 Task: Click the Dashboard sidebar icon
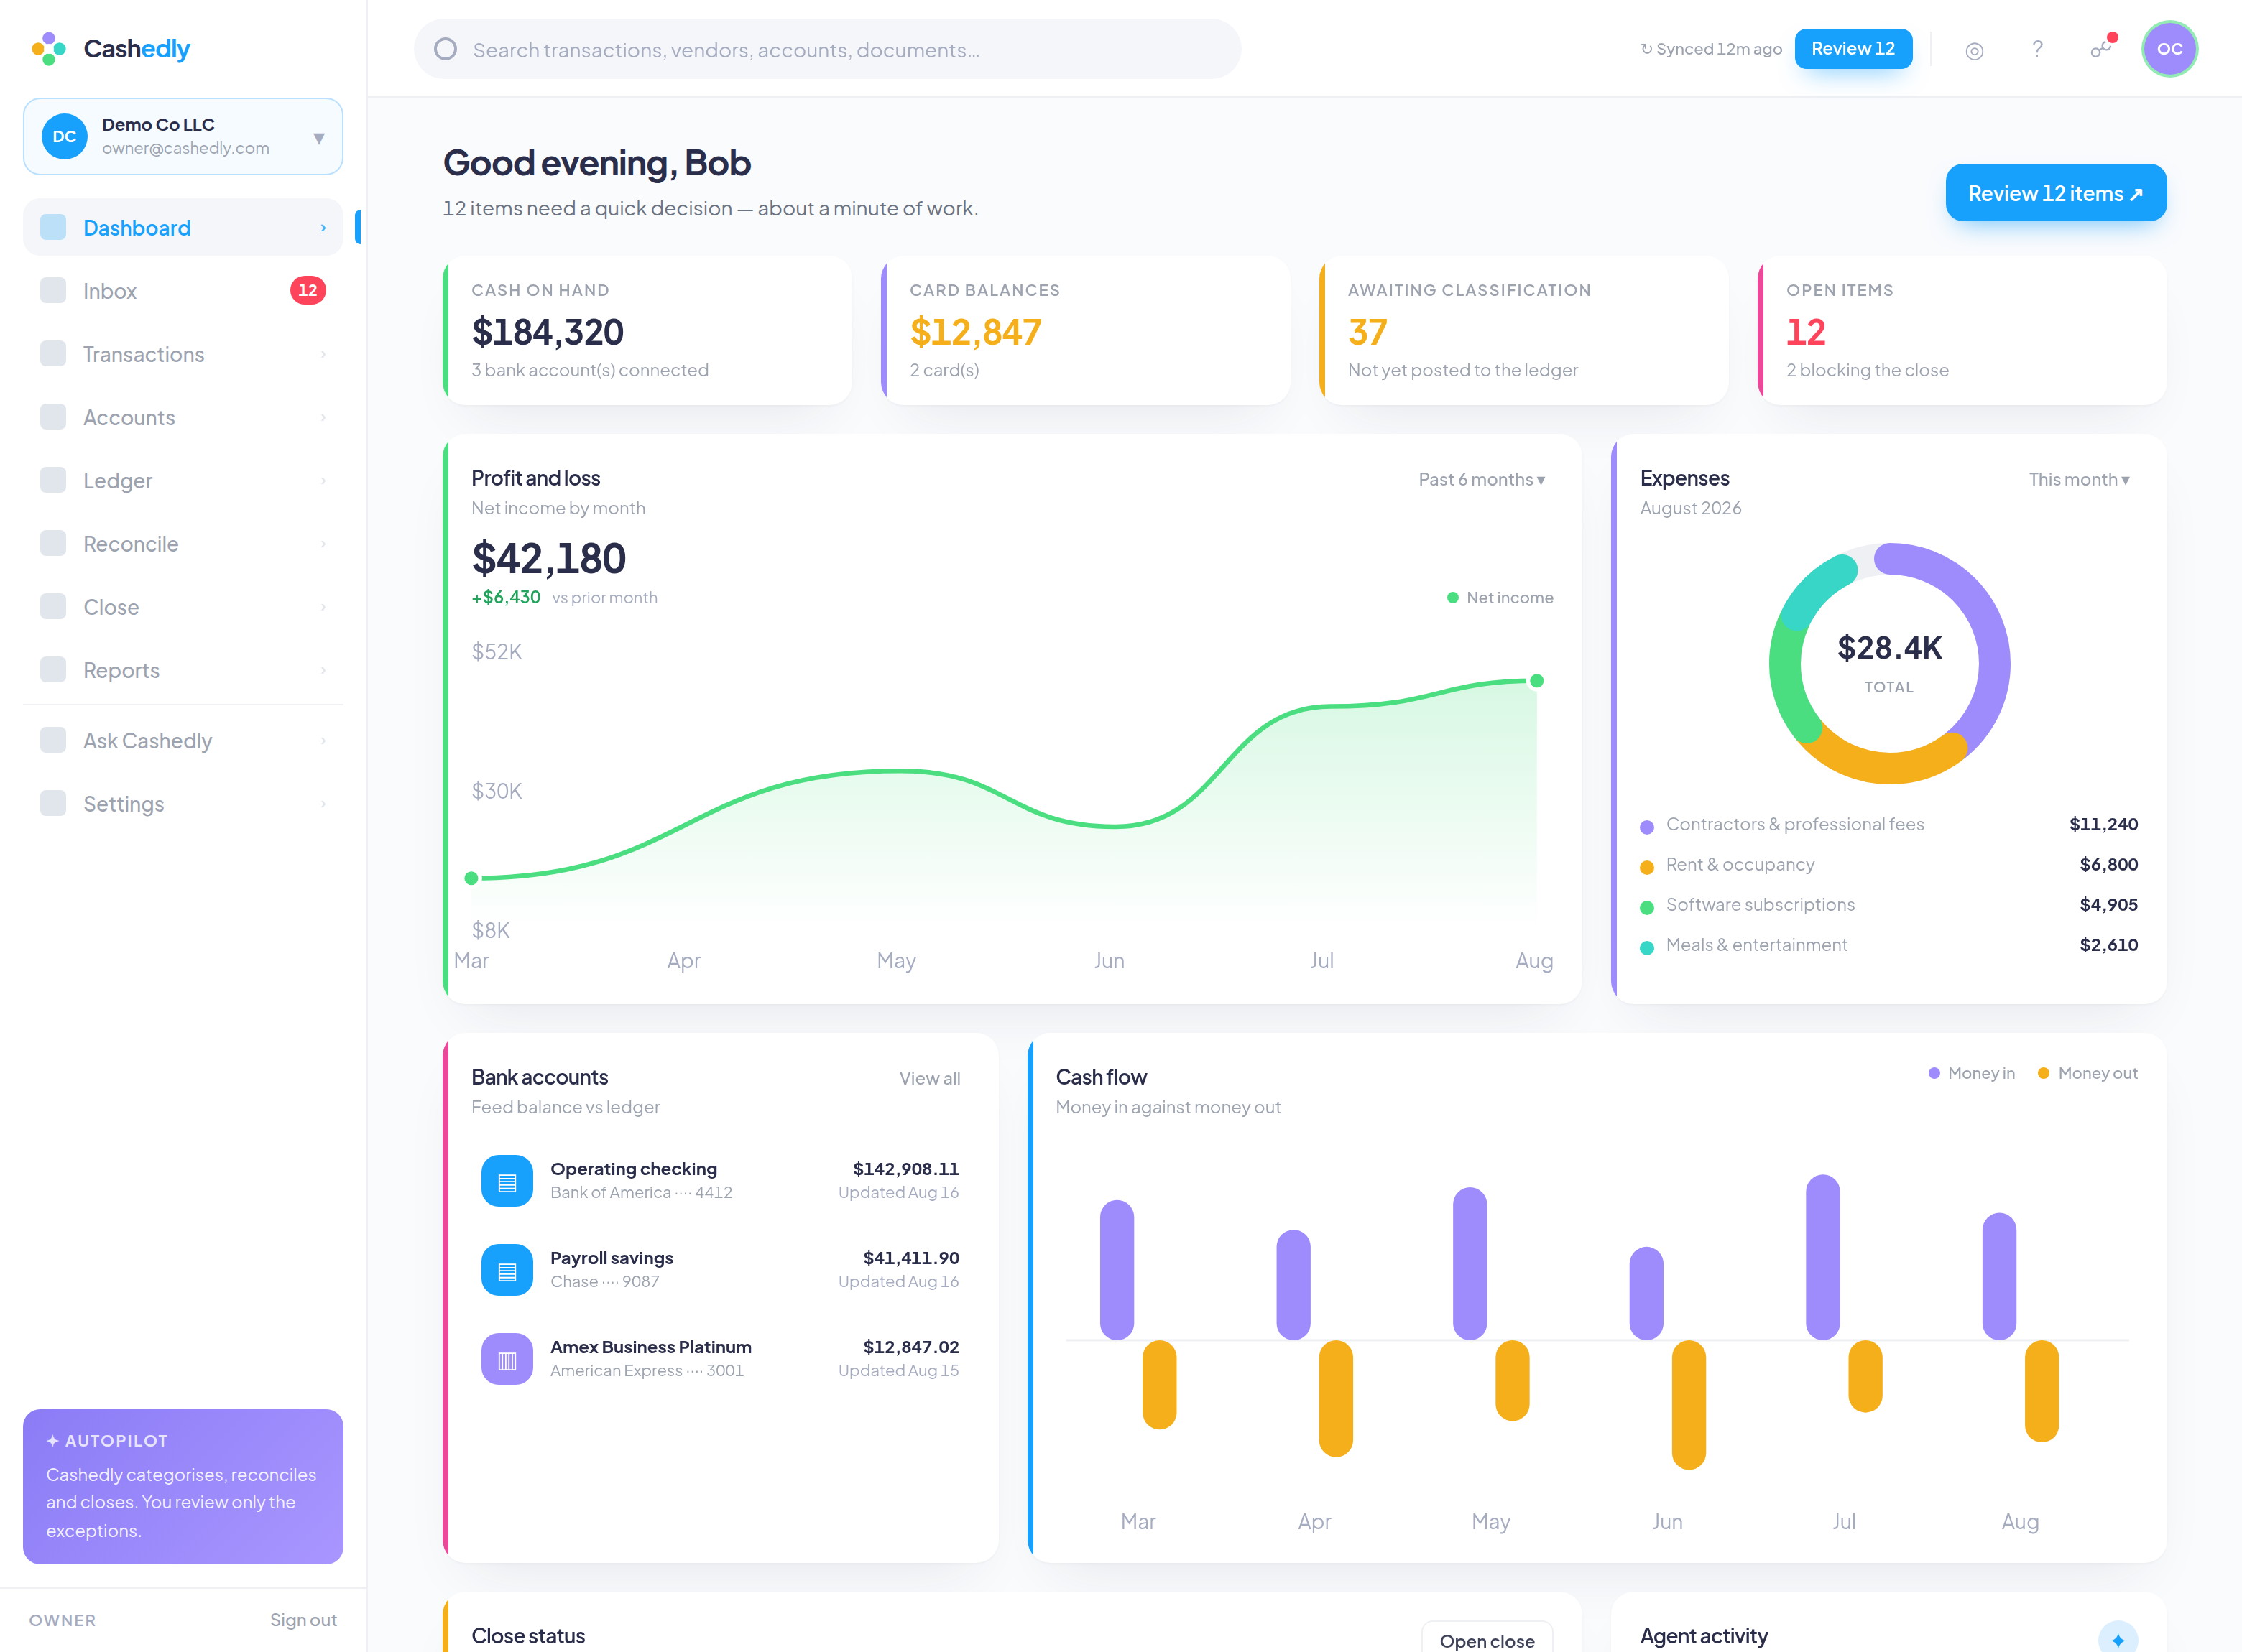click(53, 227)
